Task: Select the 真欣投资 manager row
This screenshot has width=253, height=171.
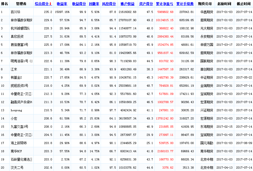Action: coord(17,36)
